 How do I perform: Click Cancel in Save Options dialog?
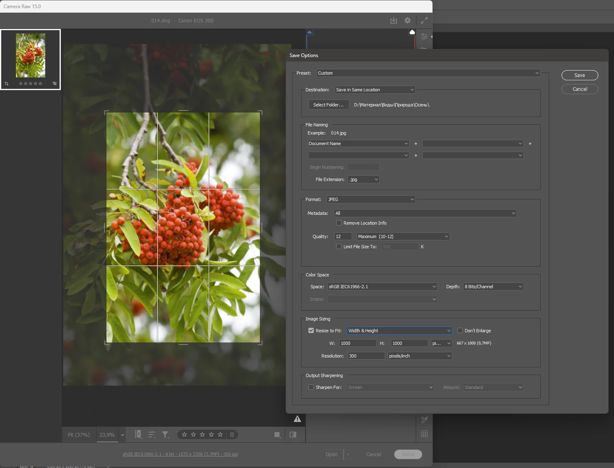click(580, 89)
